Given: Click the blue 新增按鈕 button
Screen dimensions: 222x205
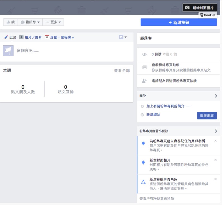Looking at the screenshot, I should [179, 22].
